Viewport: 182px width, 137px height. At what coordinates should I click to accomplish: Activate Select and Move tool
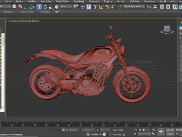pyautogui.click(x=39, y=7)
